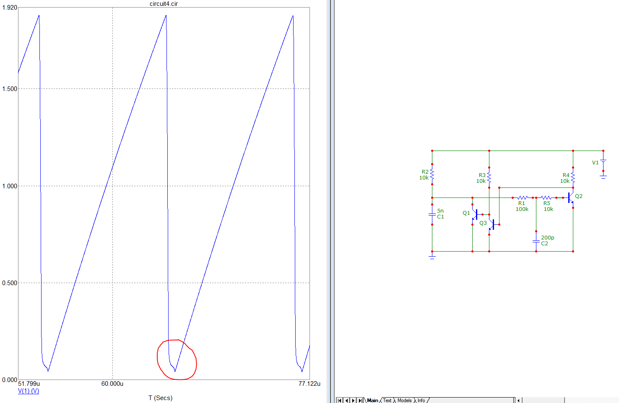Switch to the Main schematic tab

(372, 400)
